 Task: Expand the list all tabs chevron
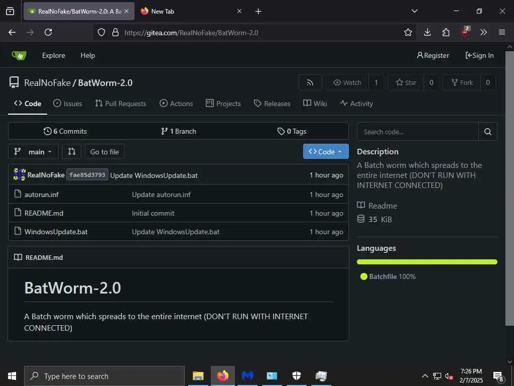coord(414,11)
